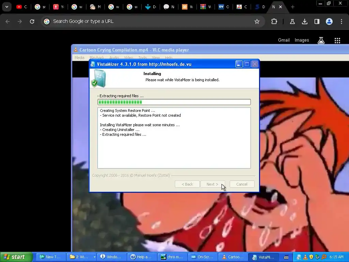This screenshot has height=262, width=349.
Task: Bookmark this tab with the star icon
Action: 257,21
